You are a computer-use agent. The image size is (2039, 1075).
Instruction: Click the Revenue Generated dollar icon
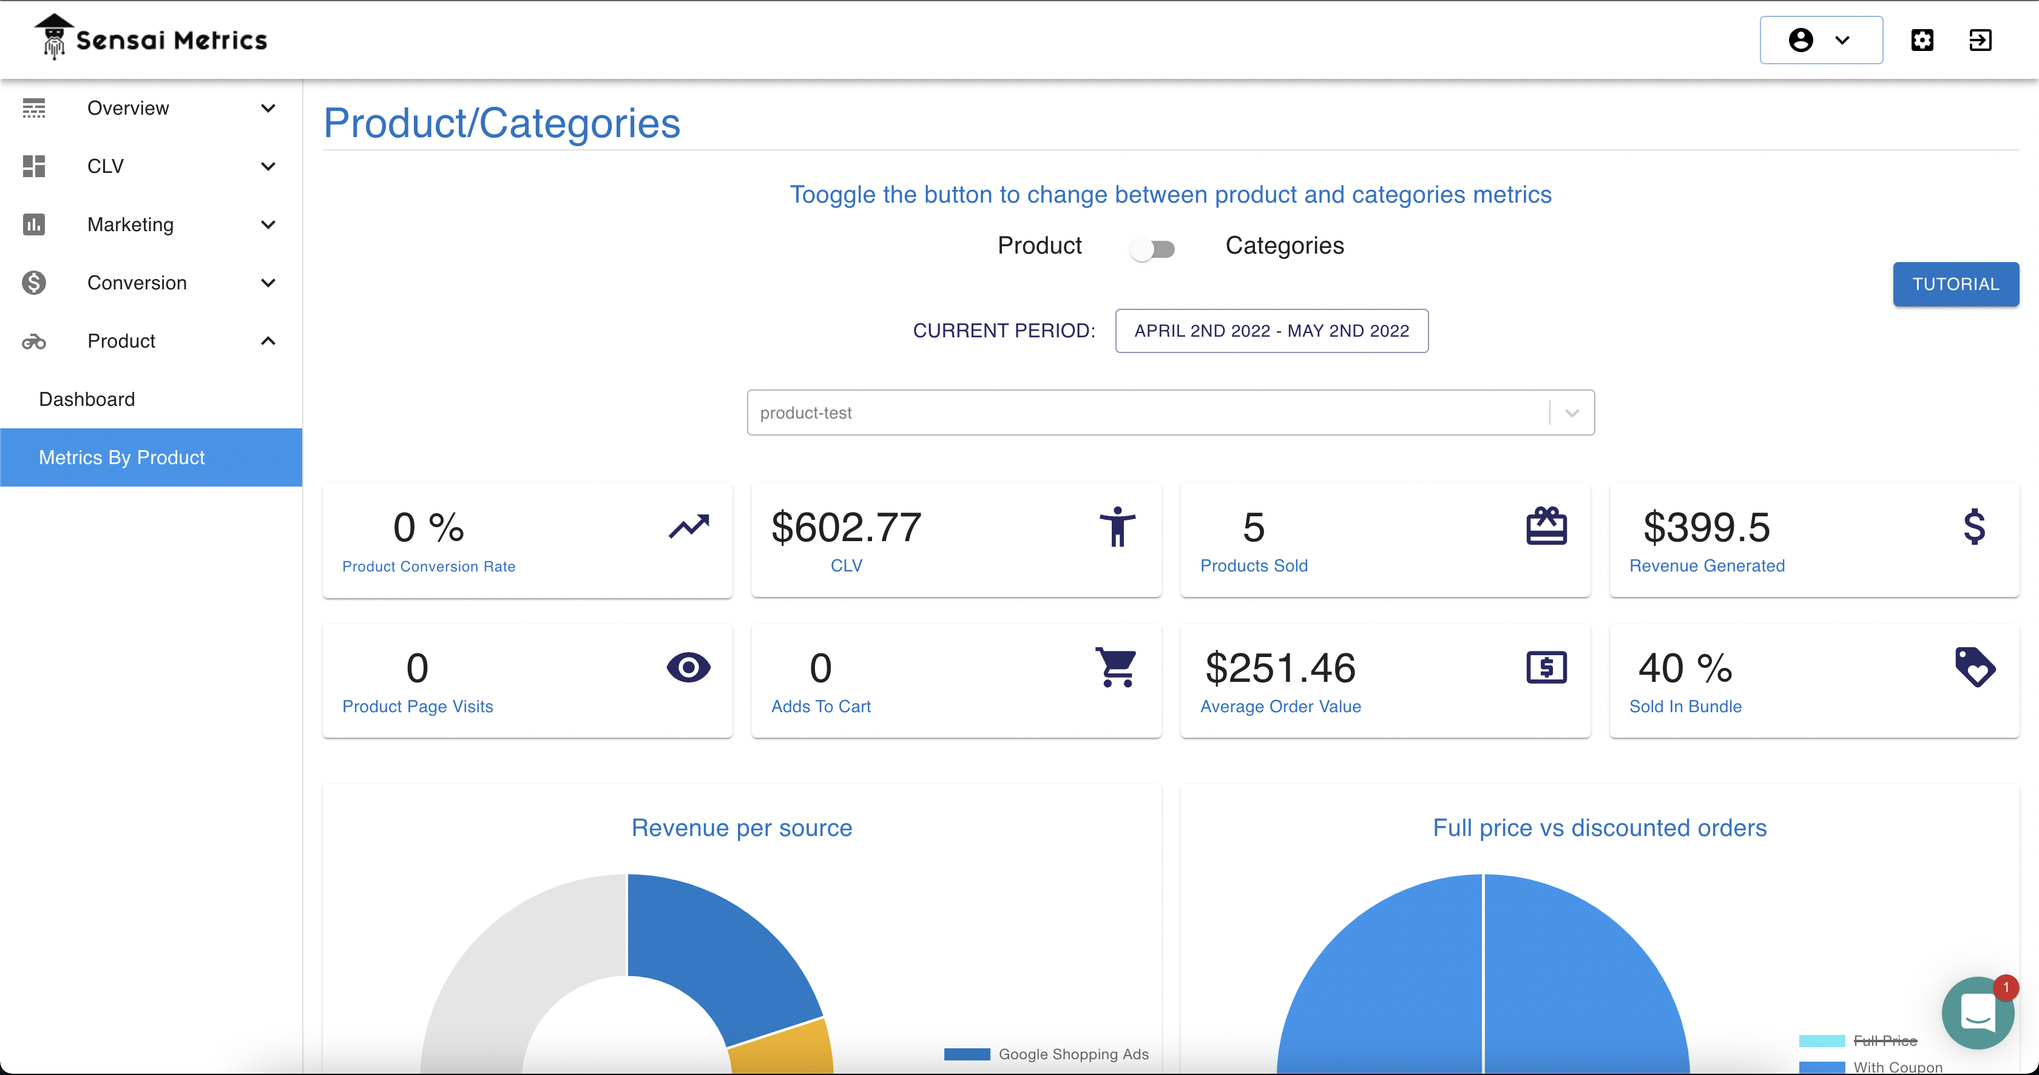[x=1974, y=526]
